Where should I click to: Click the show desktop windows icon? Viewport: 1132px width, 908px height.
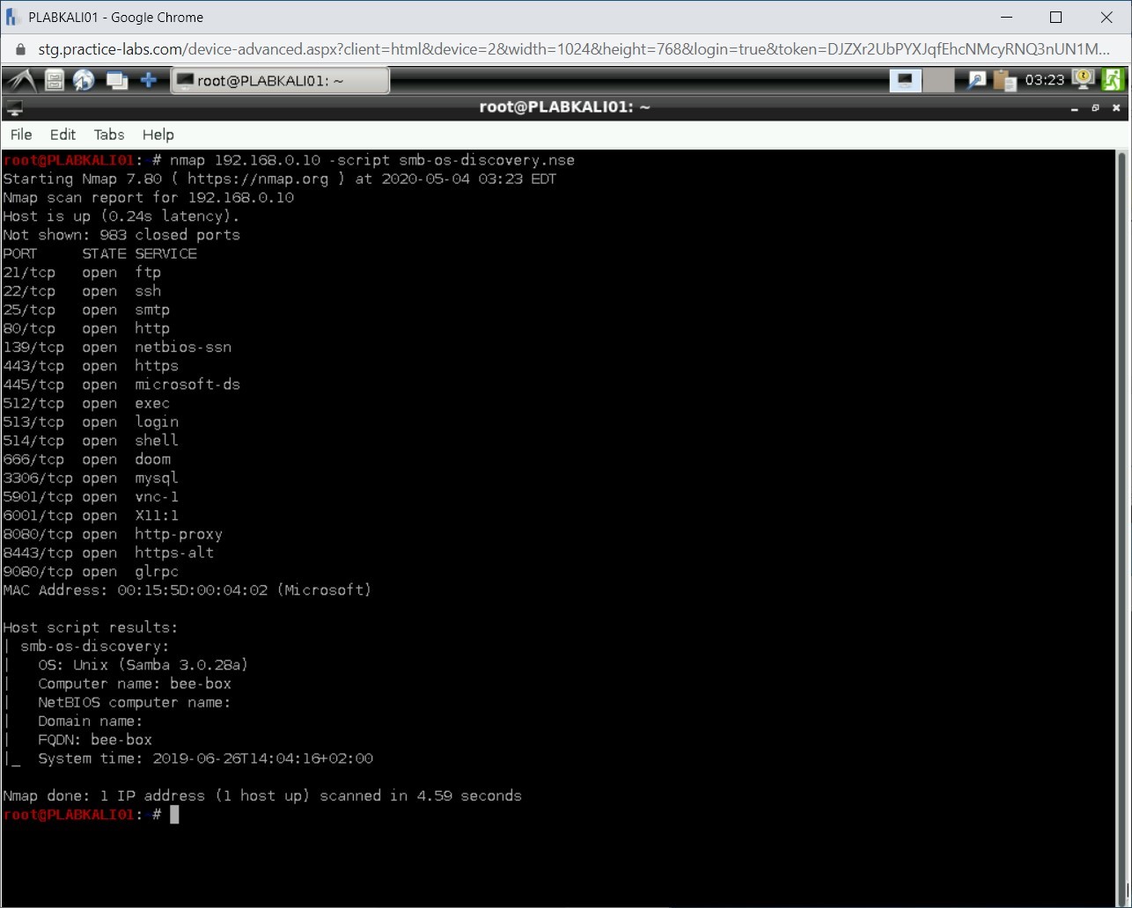tap(116, 80)
